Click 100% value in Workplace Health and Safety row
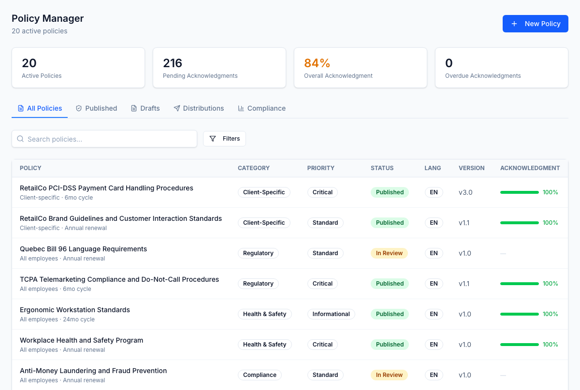The height and width of the screenshot is (390, 580). point(551,345)
